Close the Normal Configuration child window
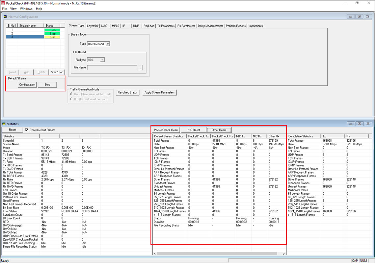 367,16
